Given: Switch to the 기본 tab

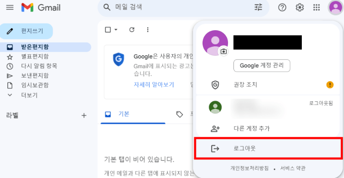Looking at the screenshot, I should tap(133, 114).
